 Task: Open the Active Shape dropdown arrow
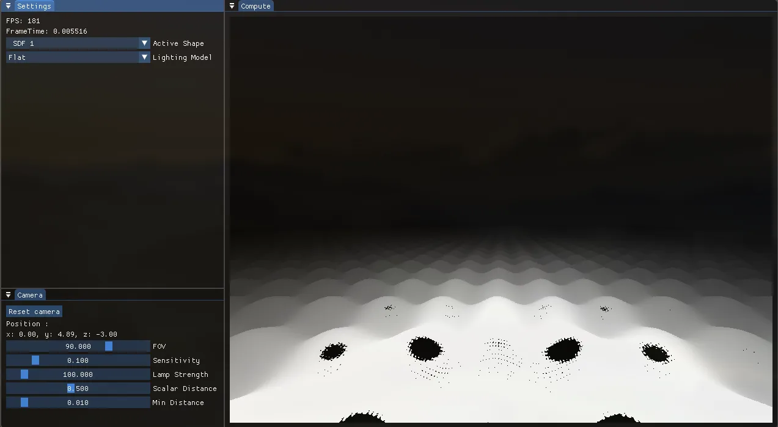click(x=145, y=43)
